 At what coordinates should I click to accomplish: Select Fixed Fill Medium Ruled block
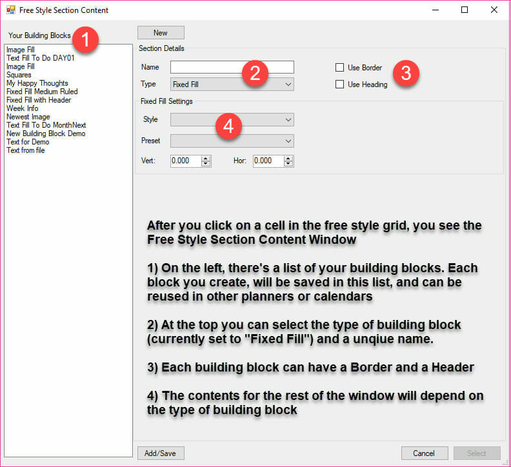[42, 92]
